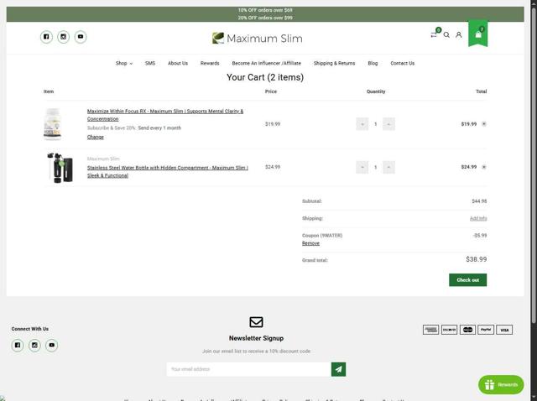Image resolution: width=537 pixels, height=401 pixels.
Task: Go to About Us page
Action: pos(178,64)
